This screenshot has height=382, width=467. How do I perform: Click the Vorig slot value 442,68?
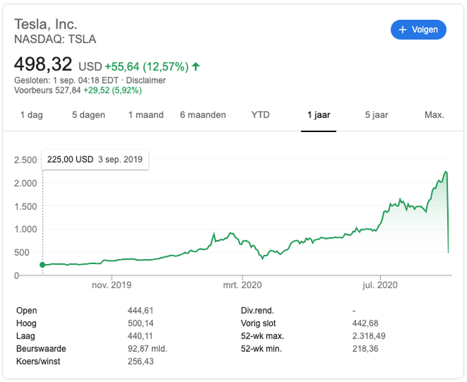[365, 324]
